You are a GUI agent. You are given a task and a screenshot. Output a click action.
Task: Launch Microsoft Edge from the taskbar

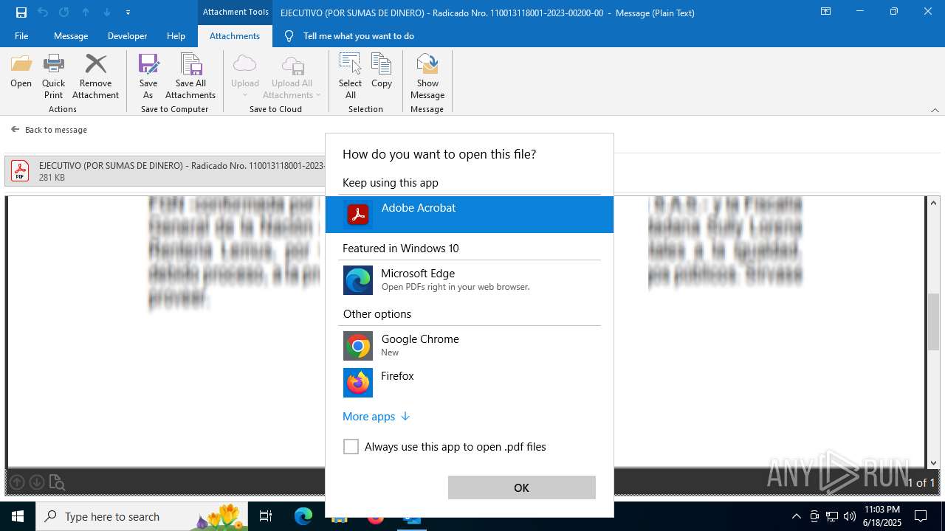[303, 516]
